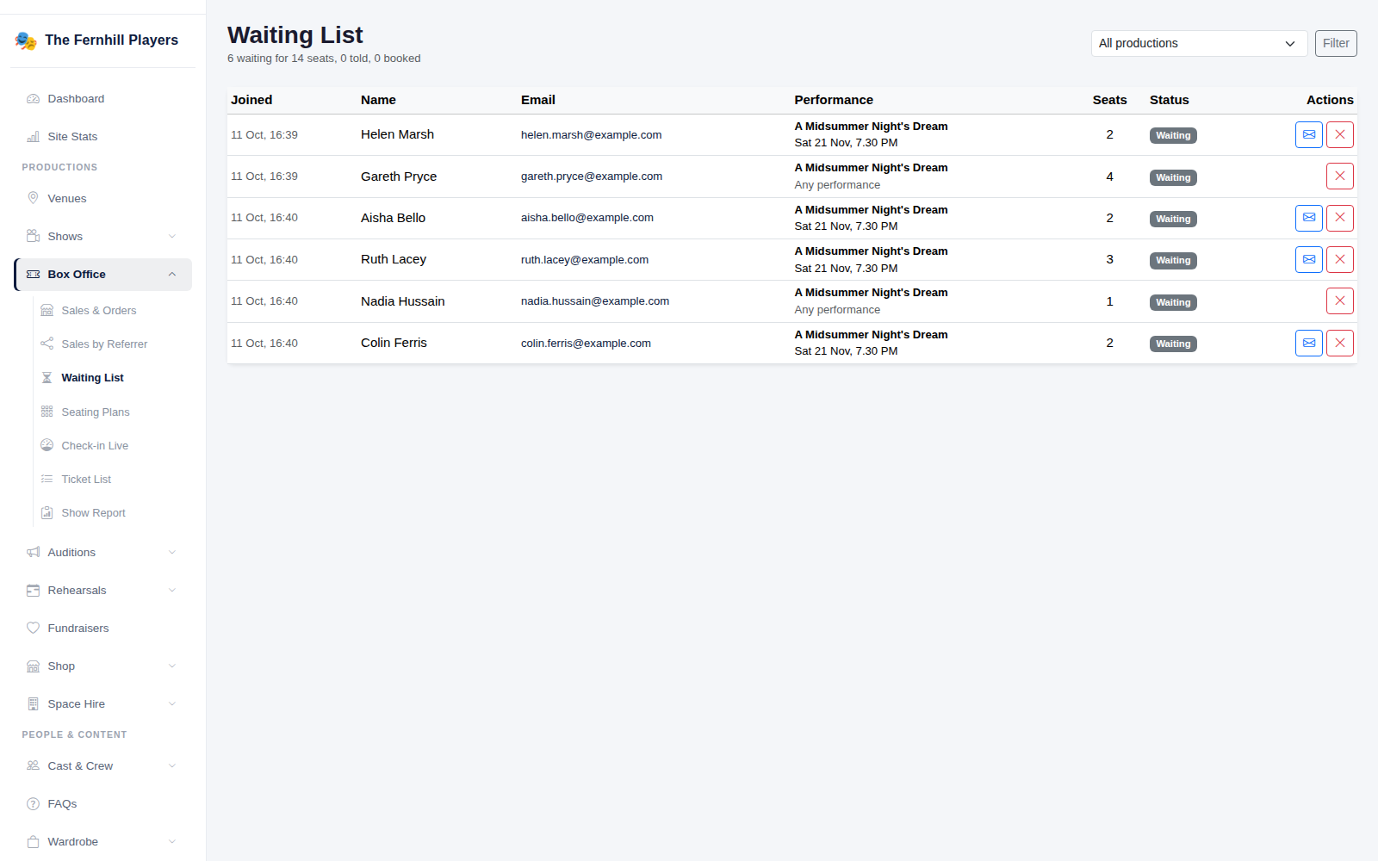Open the Ticket List page

pos(112,480)
